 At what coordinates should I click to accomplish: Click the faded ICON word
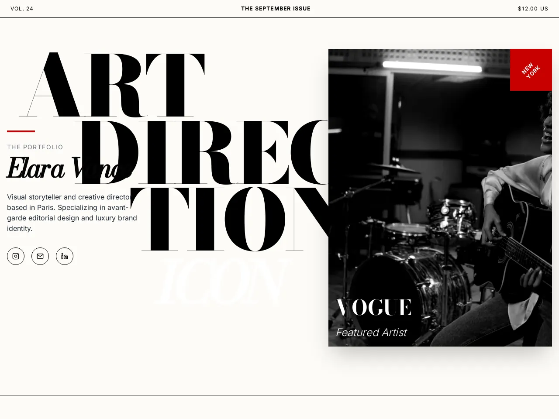tap(223, 282)
